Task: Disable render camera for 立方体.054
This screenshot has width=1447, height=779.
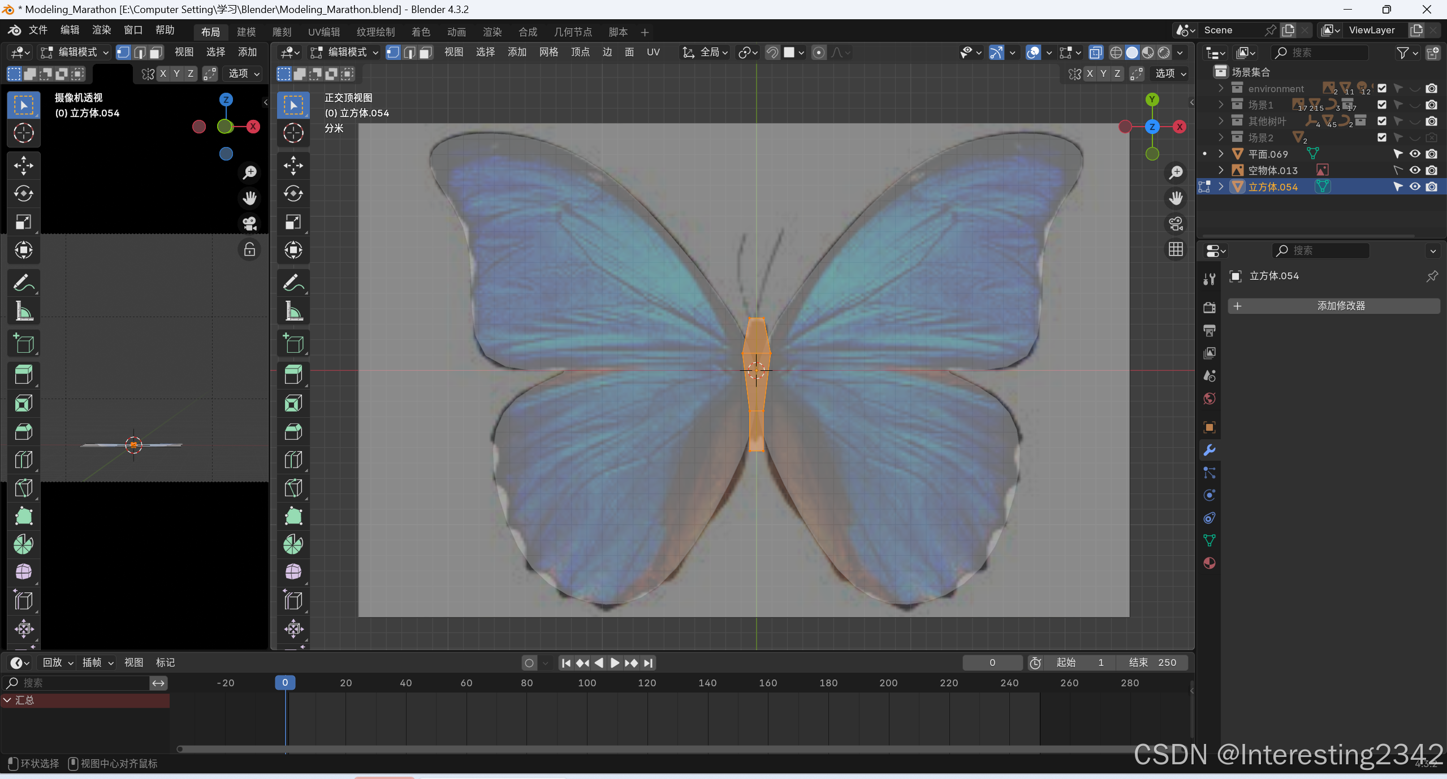Action: 1431,187
